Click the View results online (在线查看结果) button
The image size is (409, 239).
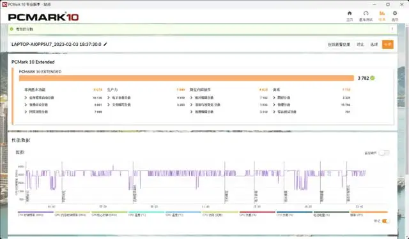[x=339, y=45]
